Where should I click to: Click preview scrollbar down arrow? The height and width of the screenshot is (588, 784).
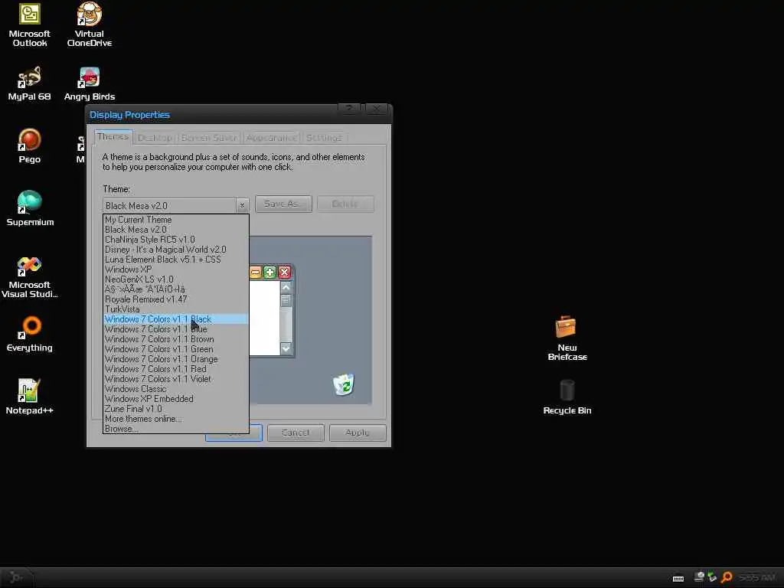click(286, 348)
